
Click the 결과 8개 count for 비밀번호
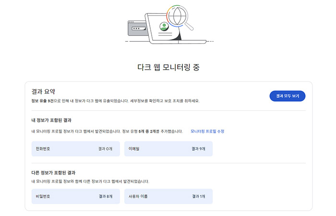coord(105,196)
